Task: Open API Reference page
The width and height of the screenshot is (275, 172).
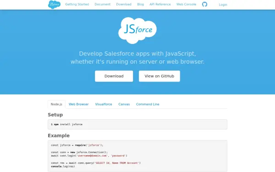Action: click(x=160, y=5)
